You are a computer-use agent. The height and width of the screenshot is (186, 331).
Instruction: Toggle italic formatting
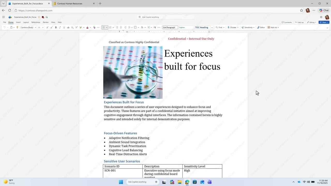(x=60, y=27)
